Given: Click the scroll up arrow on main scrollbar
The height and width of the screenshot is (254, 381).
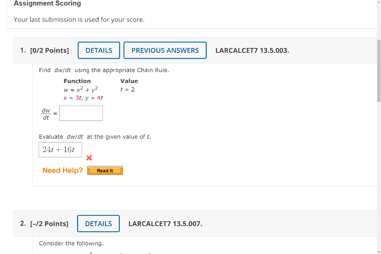Looking at the screenshot, I should (x=378, y=2).
